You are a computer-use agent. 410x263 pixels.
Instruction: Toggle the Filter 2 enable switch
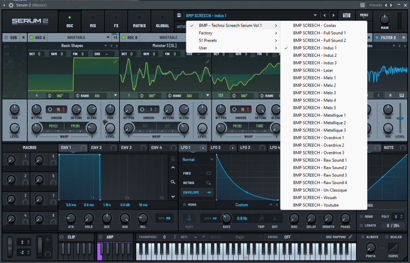(x=377, y=38)
